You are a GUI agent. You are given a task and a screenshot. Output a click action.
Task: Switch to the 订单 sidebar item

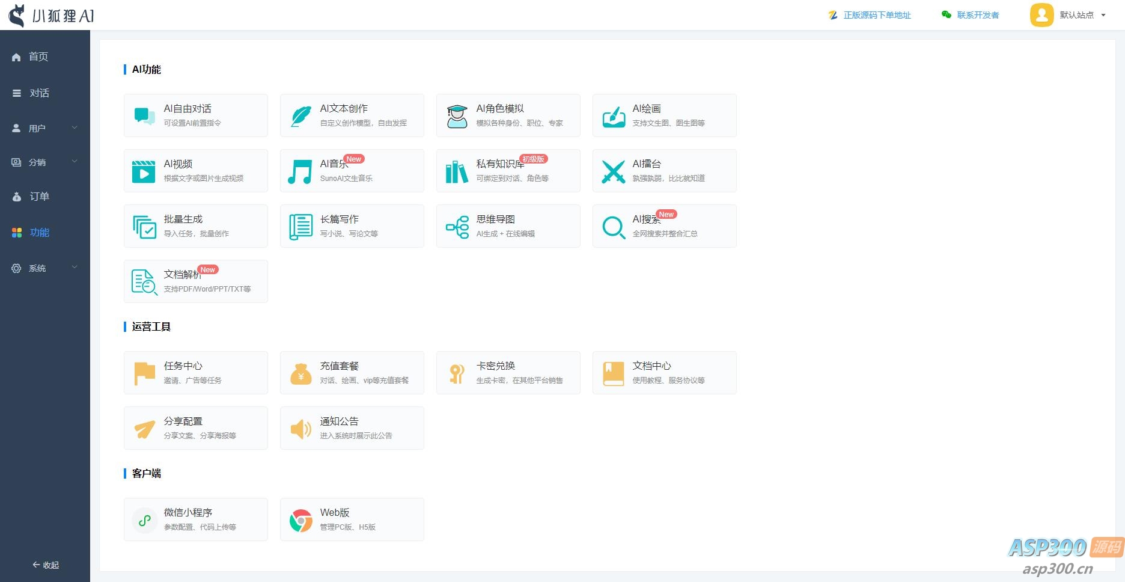(x=39, y=197)
